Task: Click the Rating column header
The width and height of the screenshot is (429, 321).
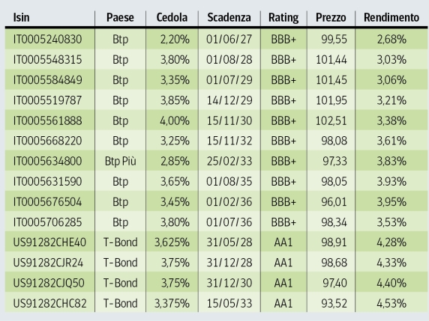Action: pyautogui.click(x=283, y=18)
